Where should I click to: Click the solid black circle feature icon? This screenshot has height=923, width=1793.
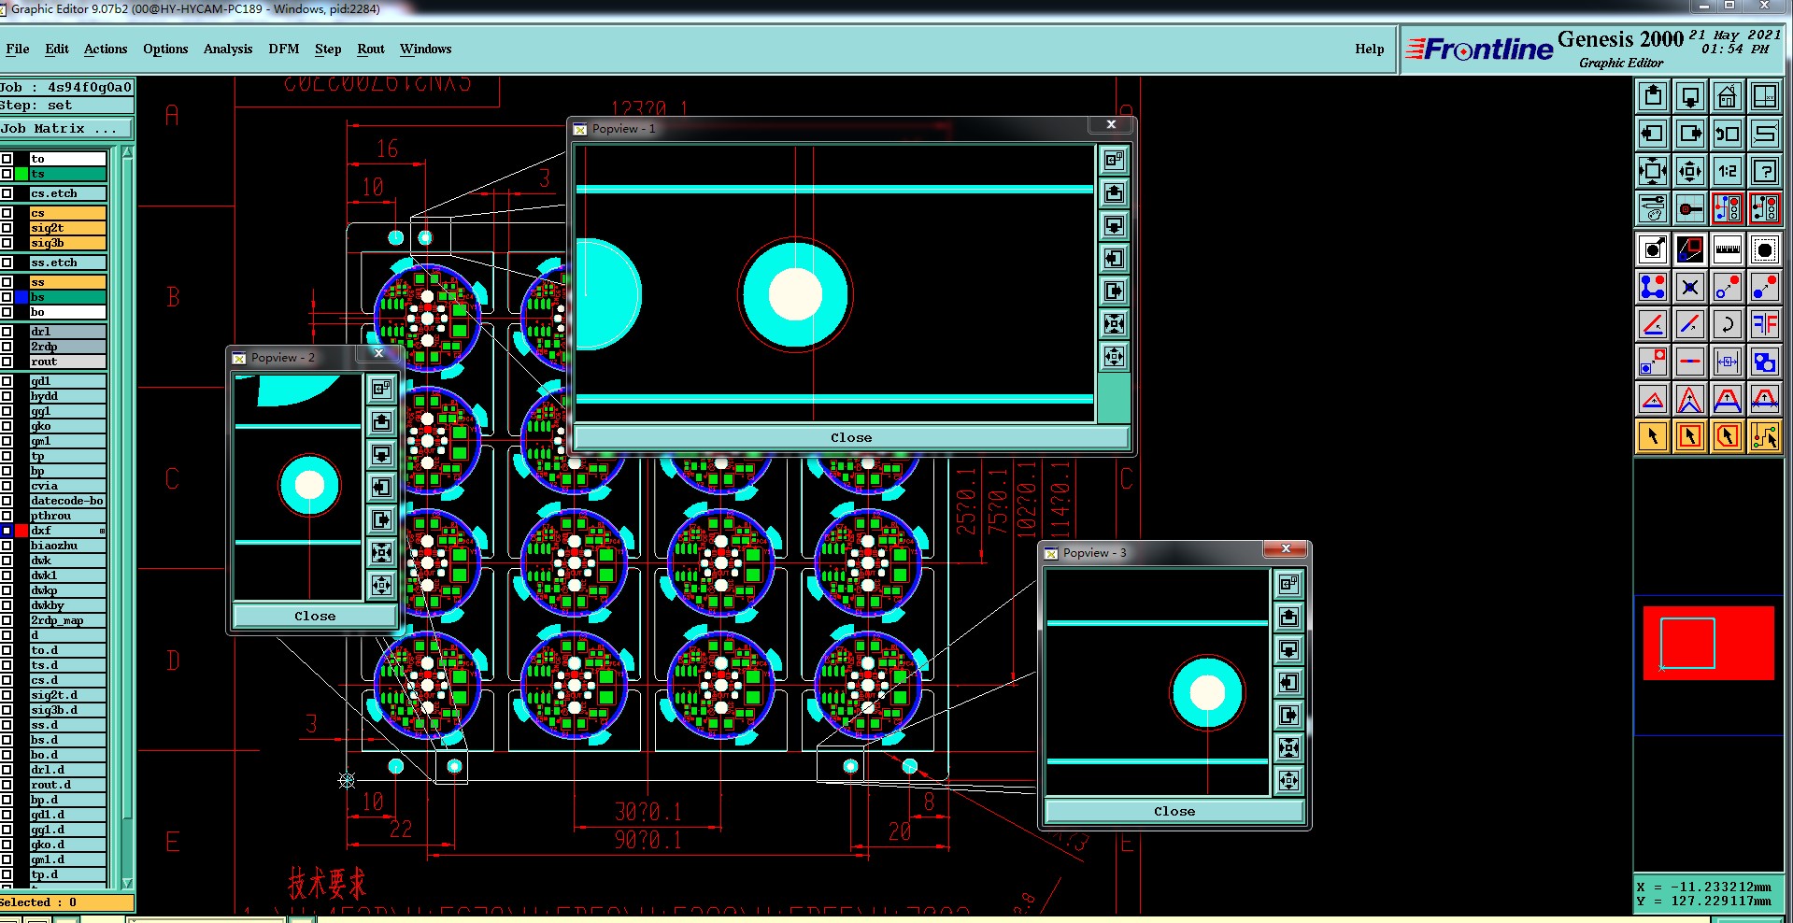pyautogui.click(x=1764, y=249)
